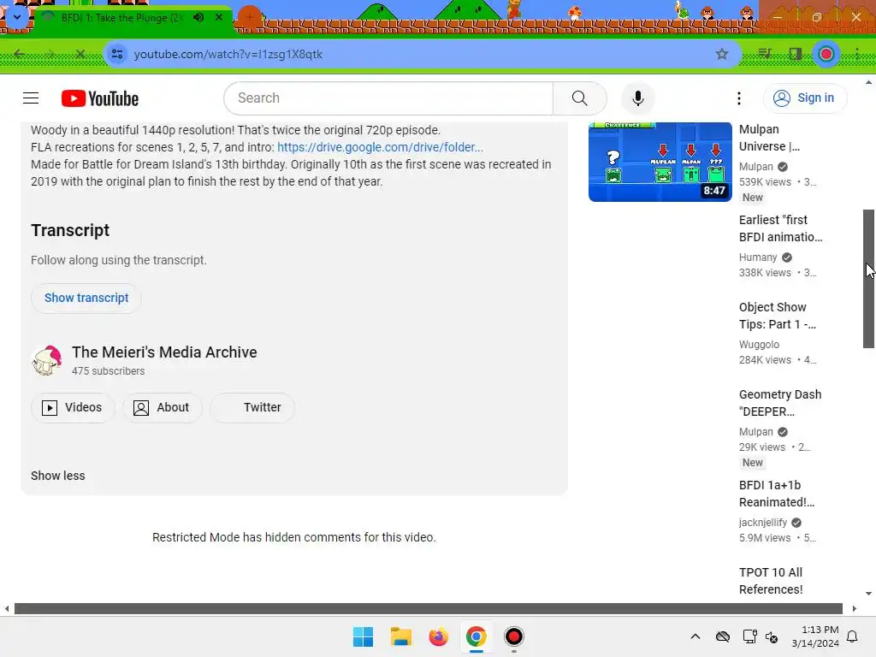Open the YouTube hamburger guide menu
The height and width of the screenshot is (657, 876).
click(x=31, y=98)
